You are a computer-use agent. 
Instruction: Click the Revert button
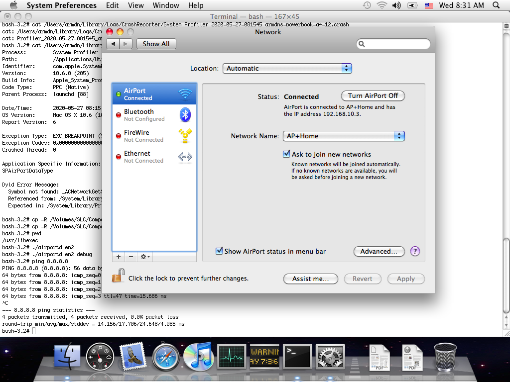[x=363, y=279]
